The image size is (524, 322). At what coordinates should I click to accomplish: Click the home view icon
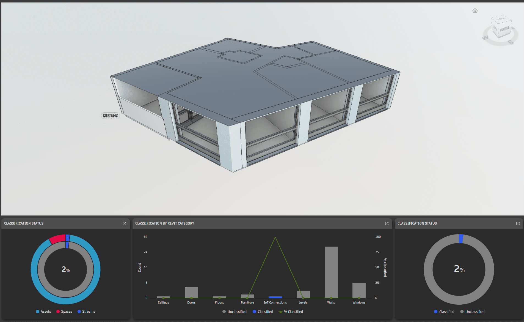pyautogui.click(x=475, y=10)
